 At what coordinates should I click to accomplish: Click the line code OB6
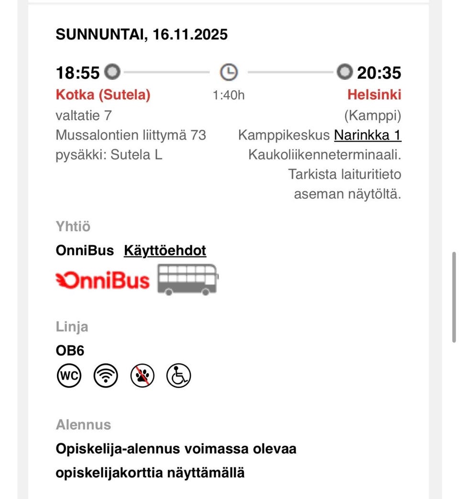[70, 350]
